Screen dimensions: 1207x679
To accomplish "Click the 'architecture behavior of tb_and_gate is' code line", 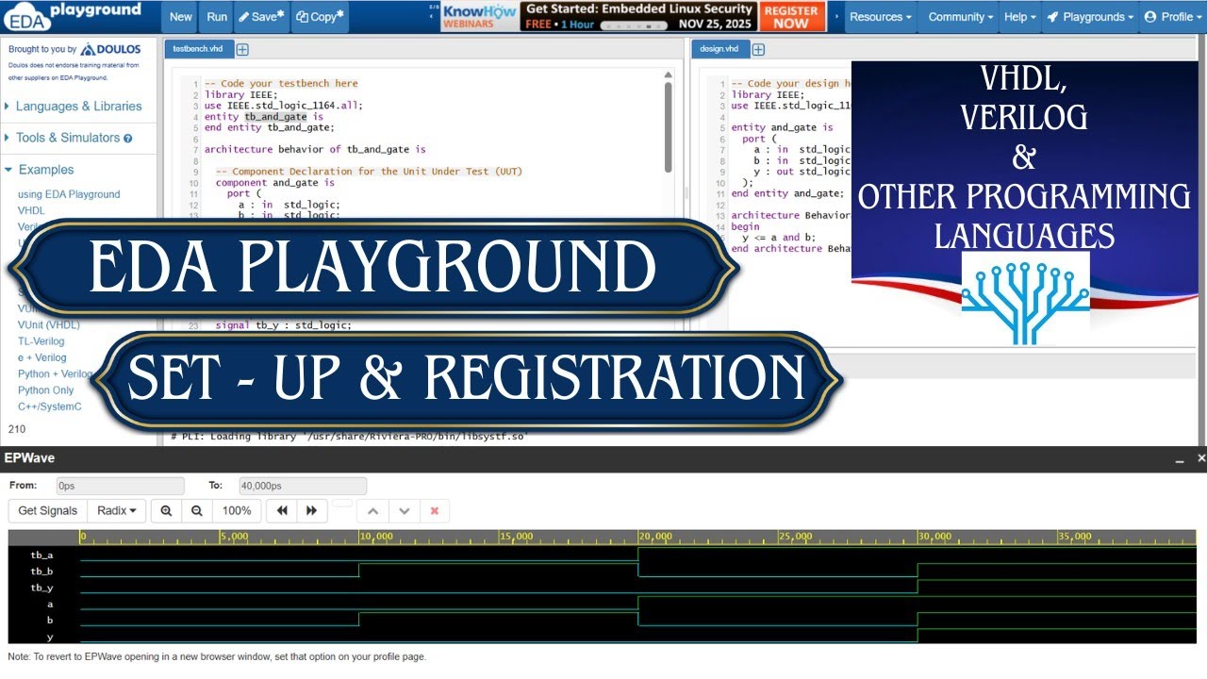I will (x=315, y=149).
